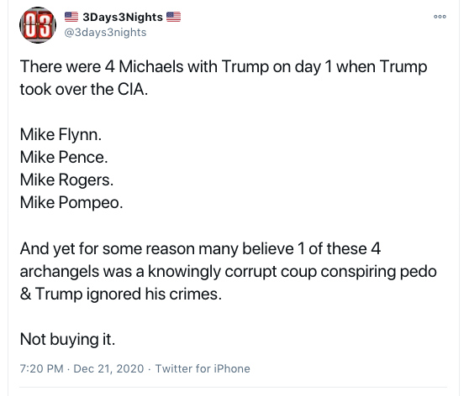Screen dimensions: 469x396
Task: Click the line reading Mike Pompeo.
Action: 71,203
